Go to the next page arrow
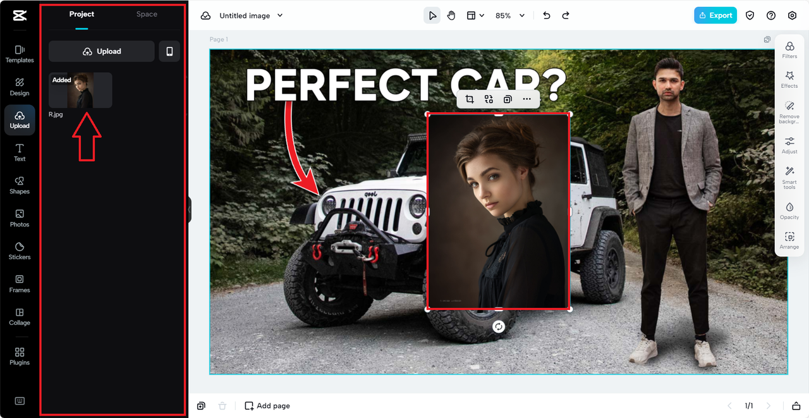The width and height of the screenshot is (809, 418). pyautogui.click(x=769, y=406)
